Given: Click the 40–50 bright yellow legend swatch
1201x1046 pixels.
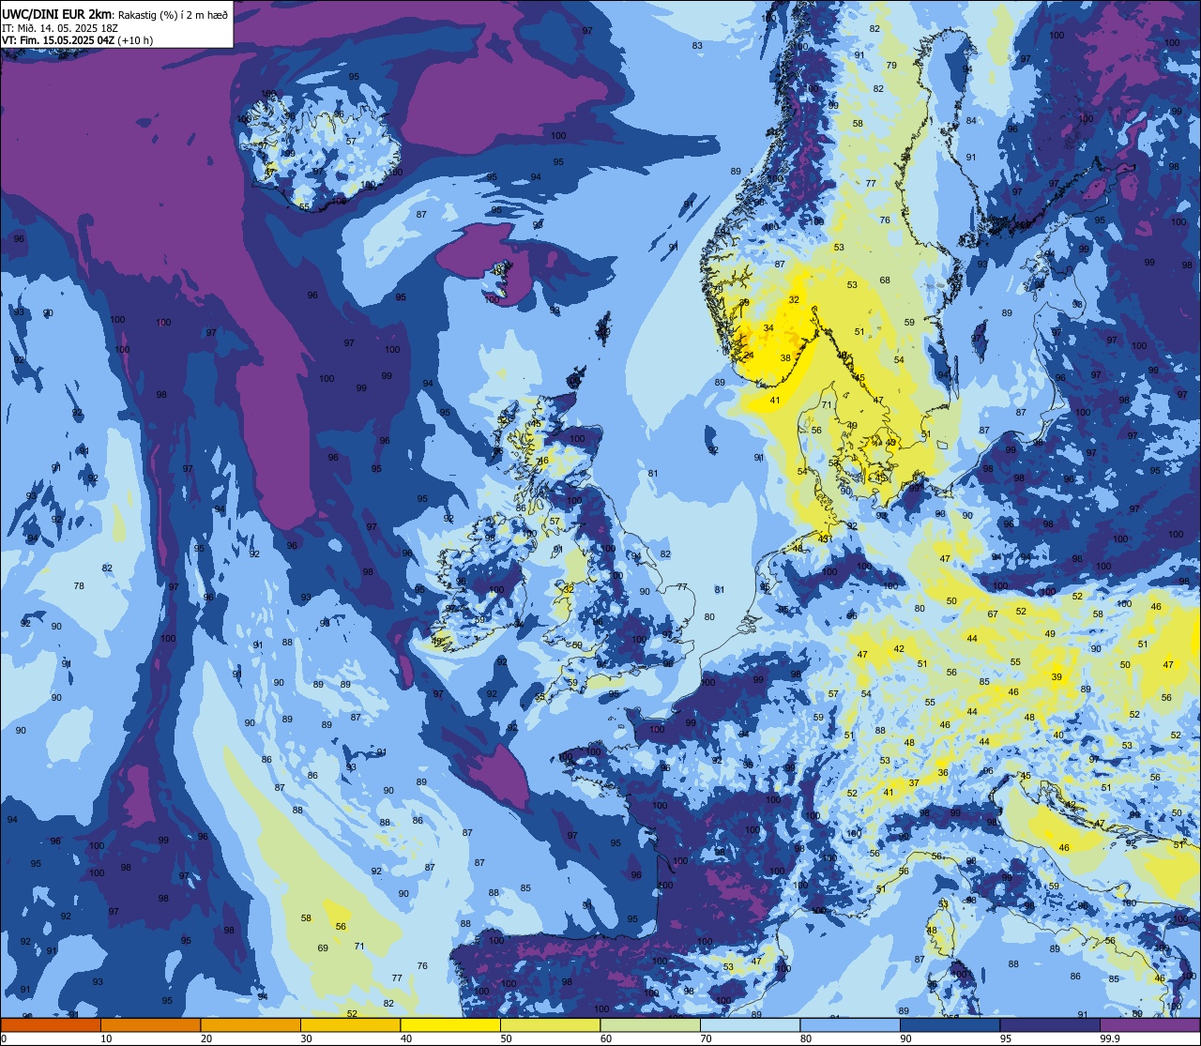Looking at the screenshot, I should [x=450, y=1024].
